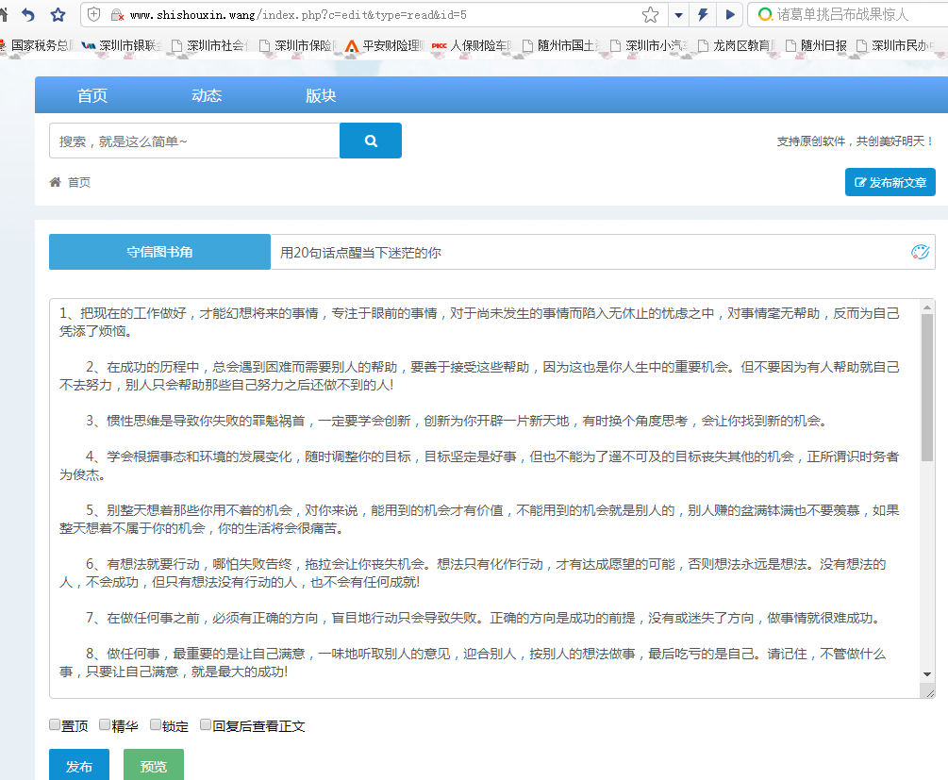Open 深圳市小汽车 bookmark
The width and height of the screenshot is (948, 780).
649,45
